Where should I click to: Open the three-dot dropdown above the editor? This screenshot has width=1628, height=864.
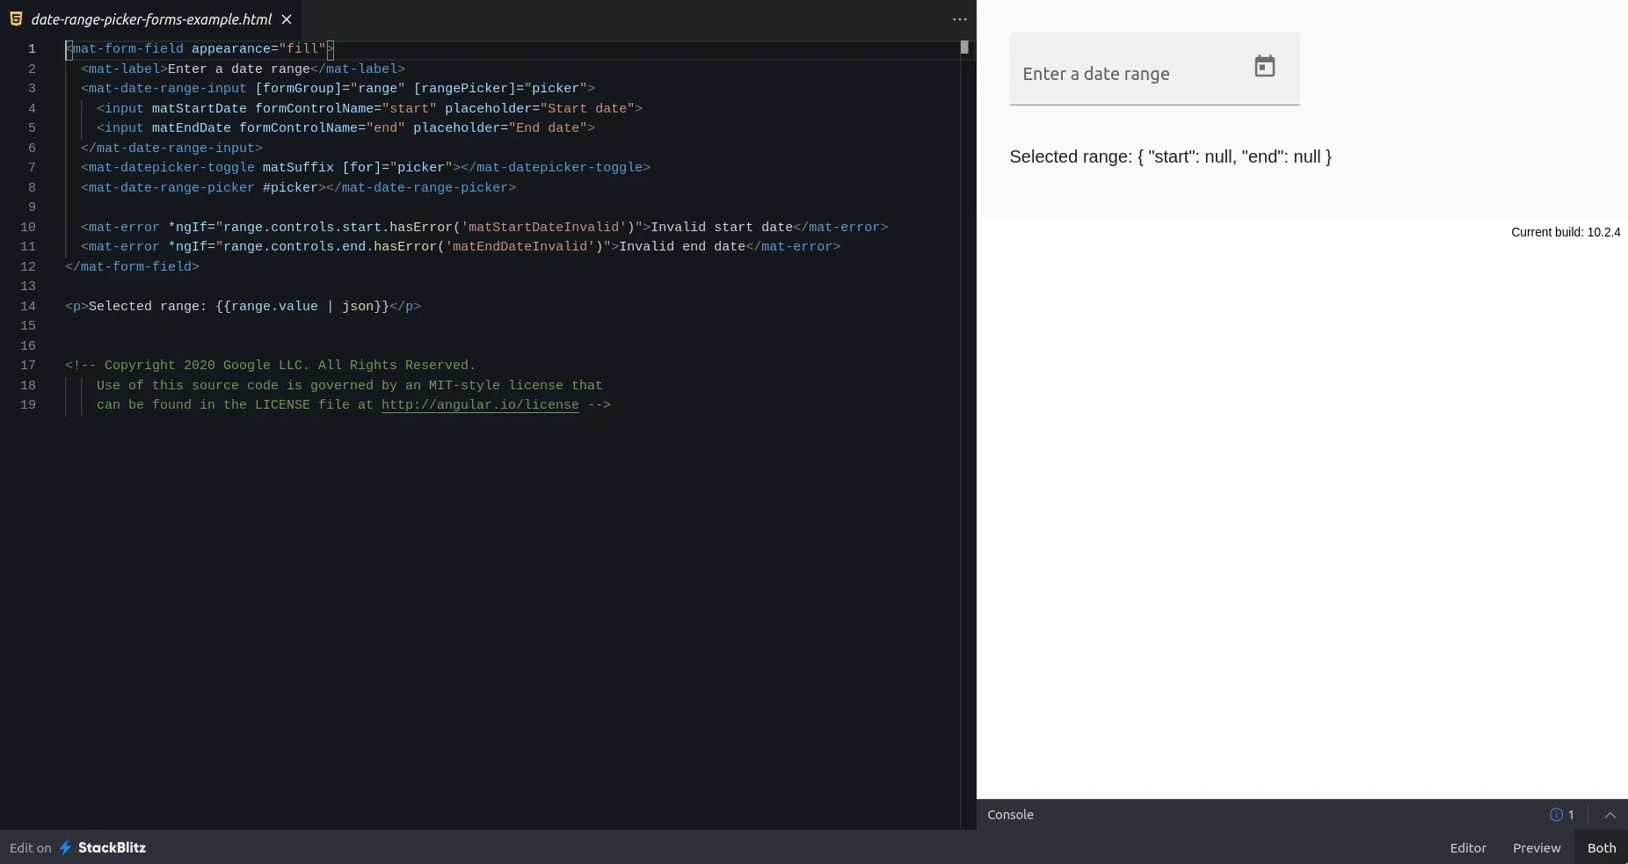tap(959, 19)
